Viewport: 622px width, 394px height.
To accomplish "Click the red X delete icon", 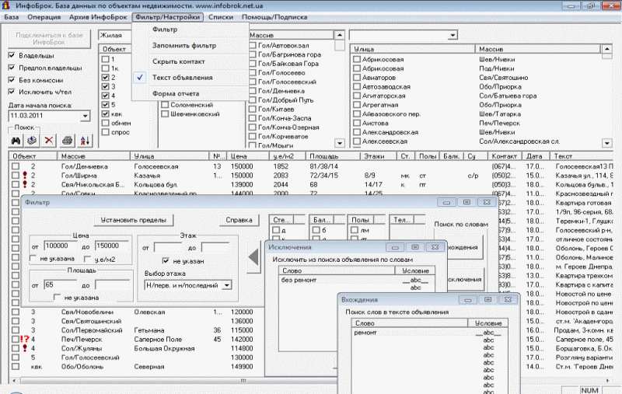I will tap(49, 141).
